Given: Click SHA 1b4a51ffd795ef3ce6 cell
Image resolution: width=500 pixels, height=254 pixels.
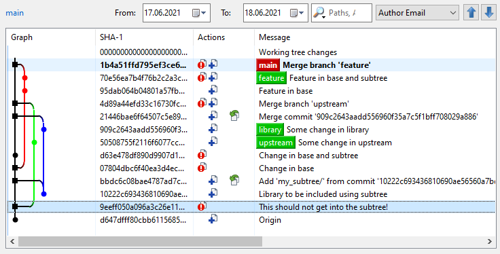Looking at the screenshot, I should pyautogui.click(x=143, y=65).
